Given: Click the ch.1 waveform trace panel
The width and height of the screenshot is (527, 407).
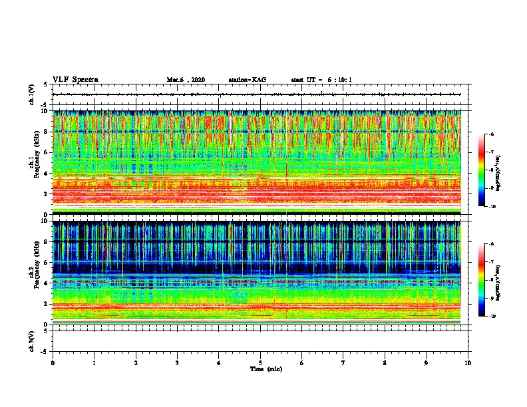Looking at the screenshot, I should pyautogui.click(x=262, y=94).
